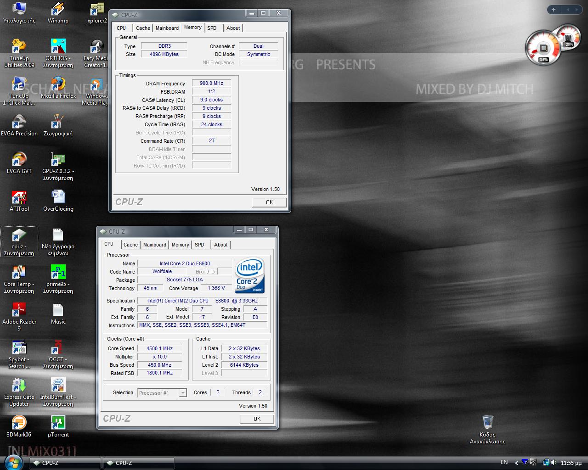Click the Core Speed value 4500.1 MHz
The height and width of the screenshot is (470, 588).
pyautogui.click(x=159, y=348)
